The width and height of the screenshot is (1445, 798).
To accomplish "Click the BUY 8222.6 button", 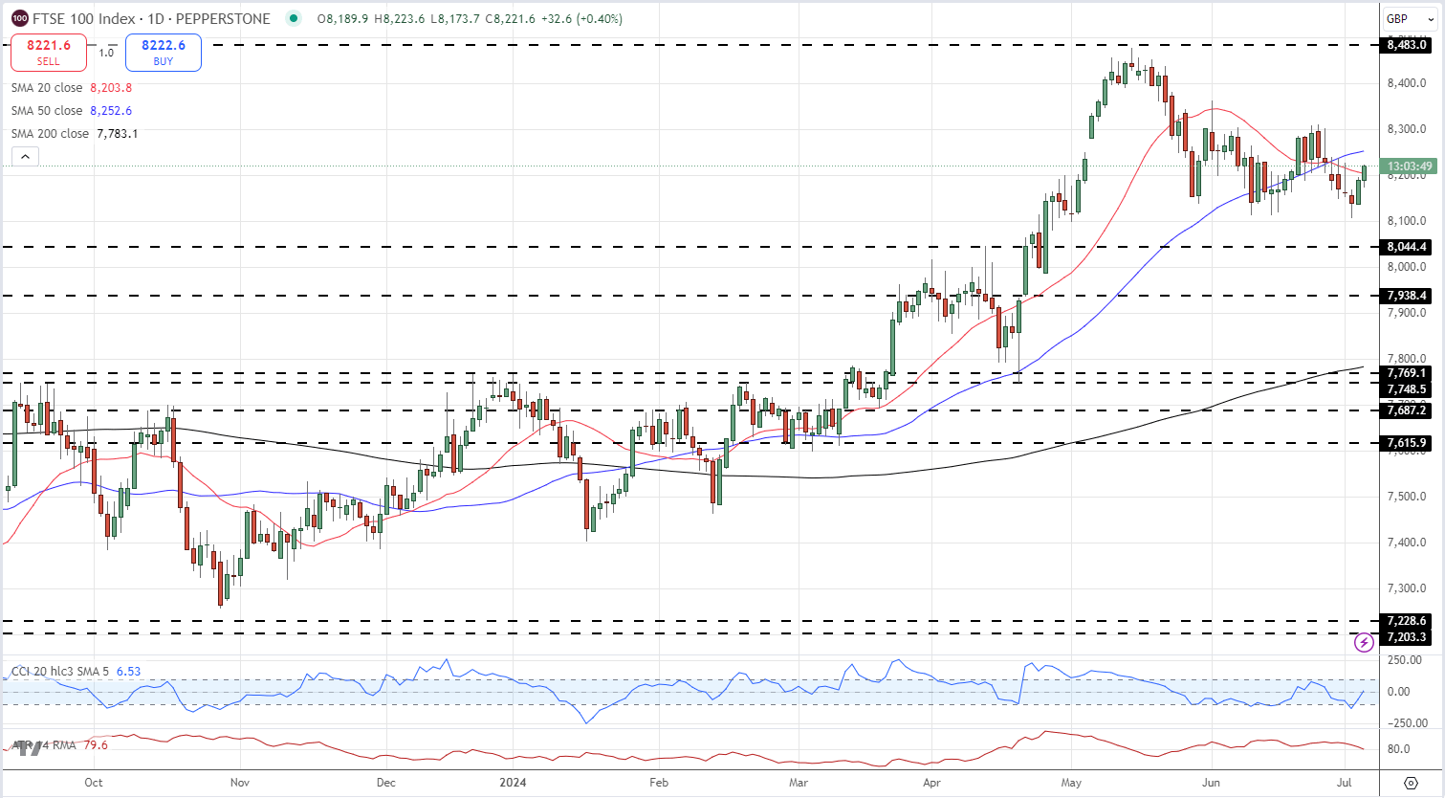I will pos(164,53).
